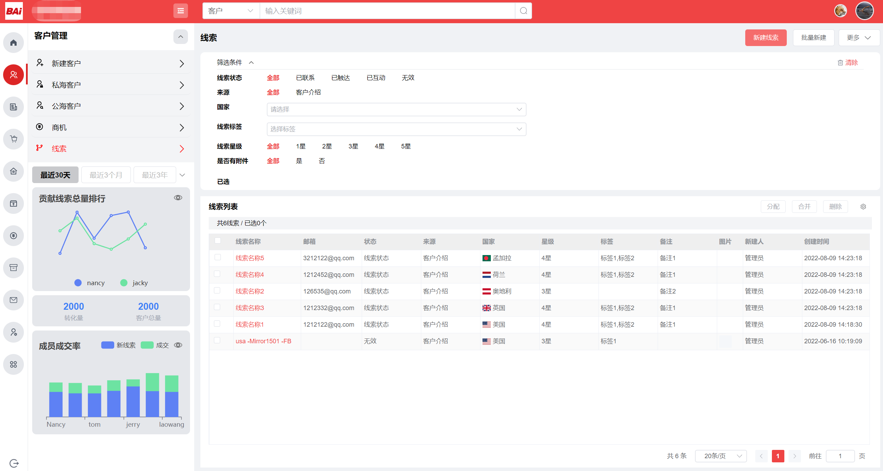The height and width of the screenshot is (471, 883).
Task: Open the user settings icon in sidebar
Action: [x=13, y=332]
